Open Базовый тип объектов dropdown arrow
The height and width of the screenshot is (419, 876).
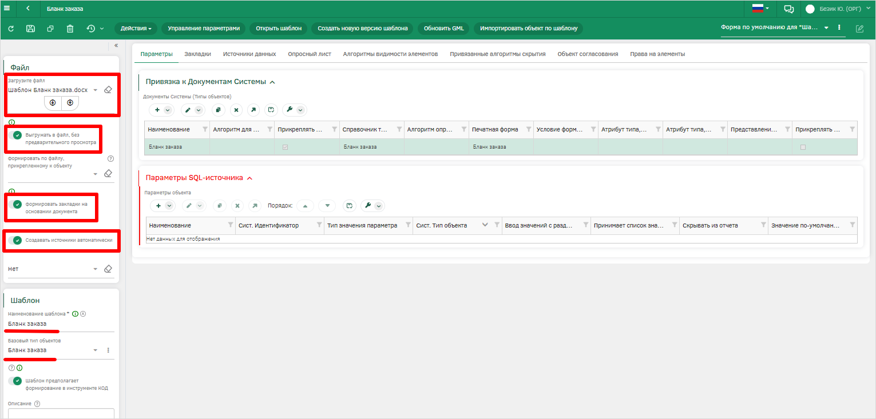click(x=96, y=350)
